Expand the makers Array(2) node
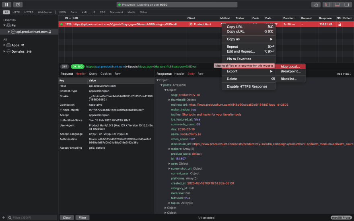 pyautogui.click(x=169, y=149)
